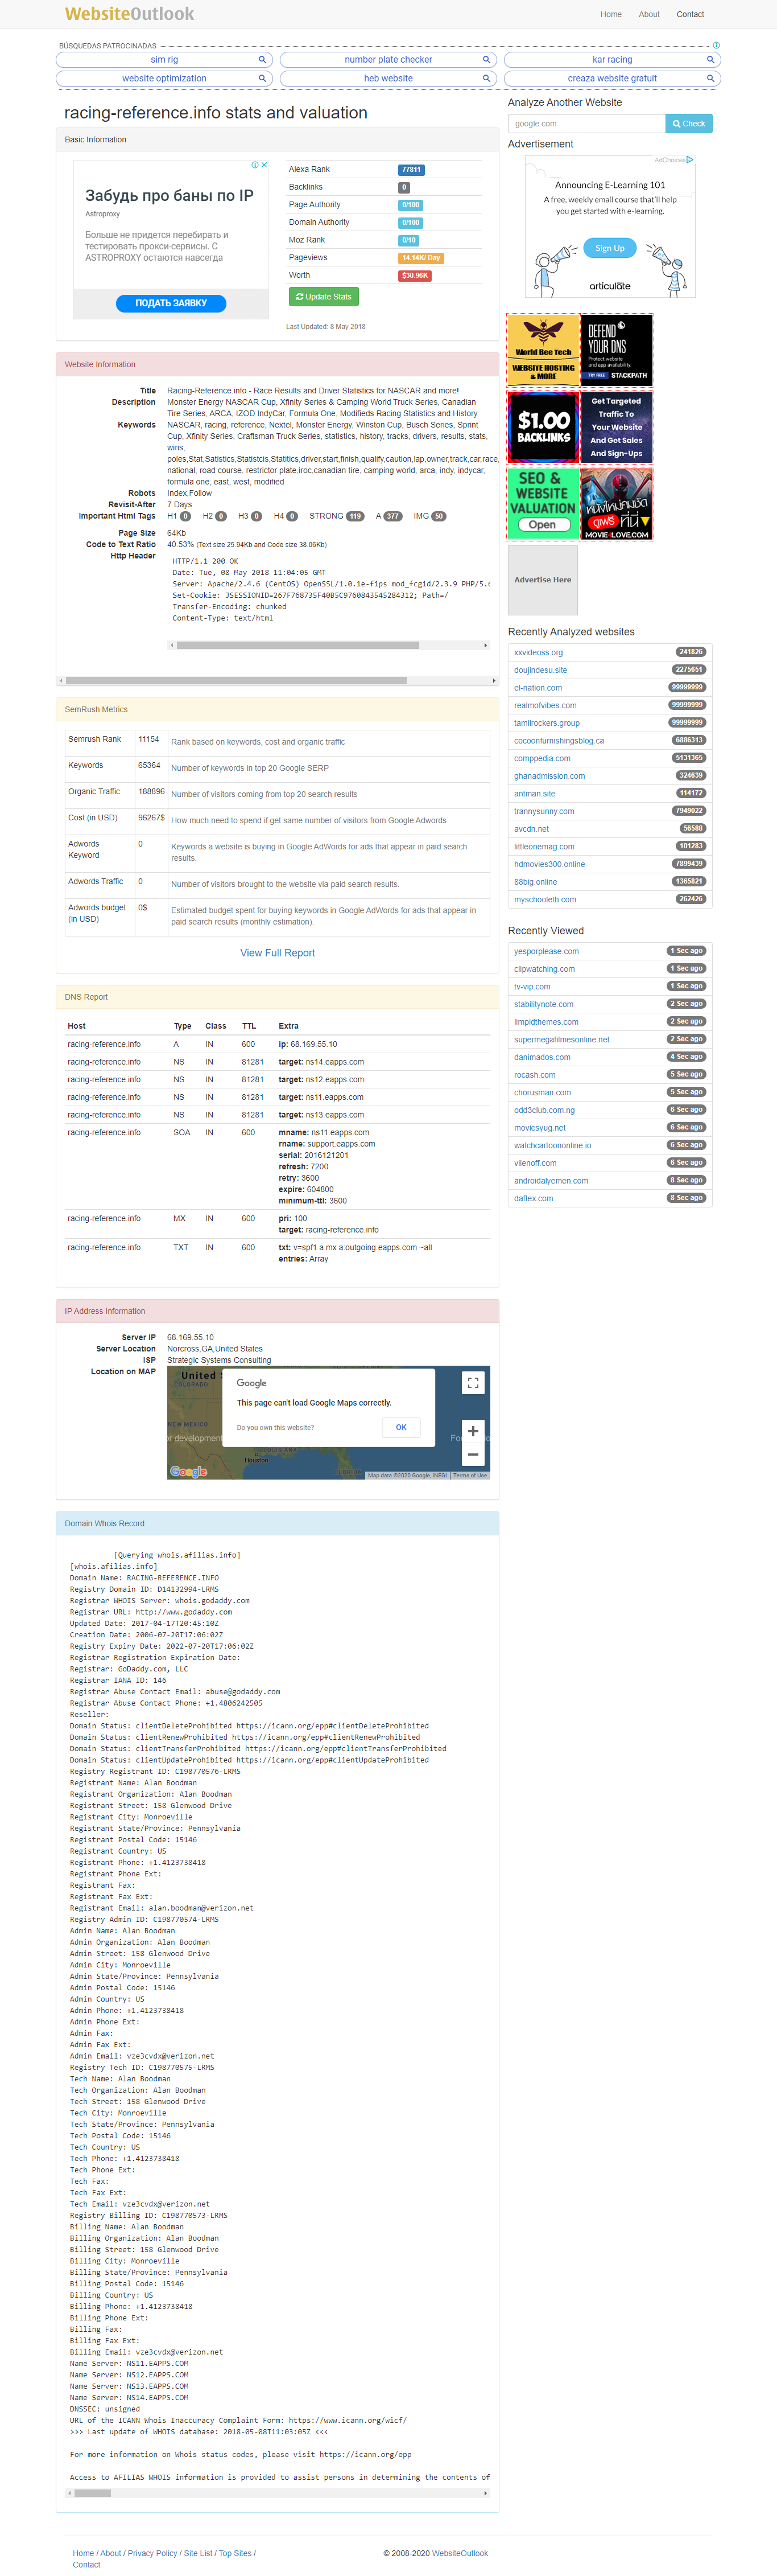Click the map fullscreen toggle icon
Image resolution: width=777 pixels, height=2576 pixels.
coord(473,1383)
